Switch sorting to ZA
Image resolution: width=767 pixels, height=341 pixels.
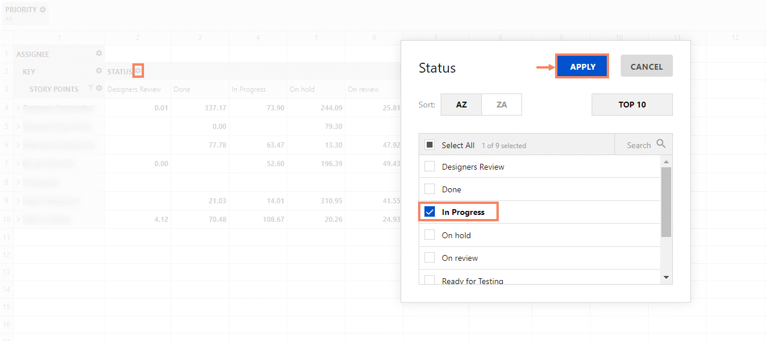502,105
